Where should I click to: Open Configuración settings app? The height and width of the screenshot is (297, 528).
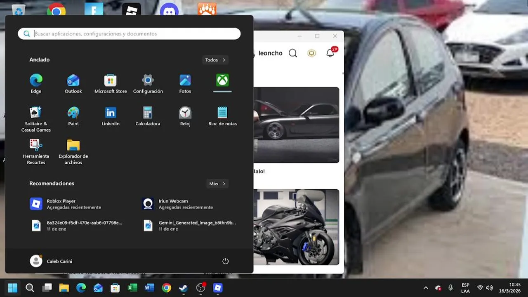coord(148,84)
